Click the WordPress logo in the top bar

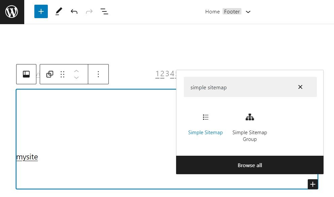12,11
